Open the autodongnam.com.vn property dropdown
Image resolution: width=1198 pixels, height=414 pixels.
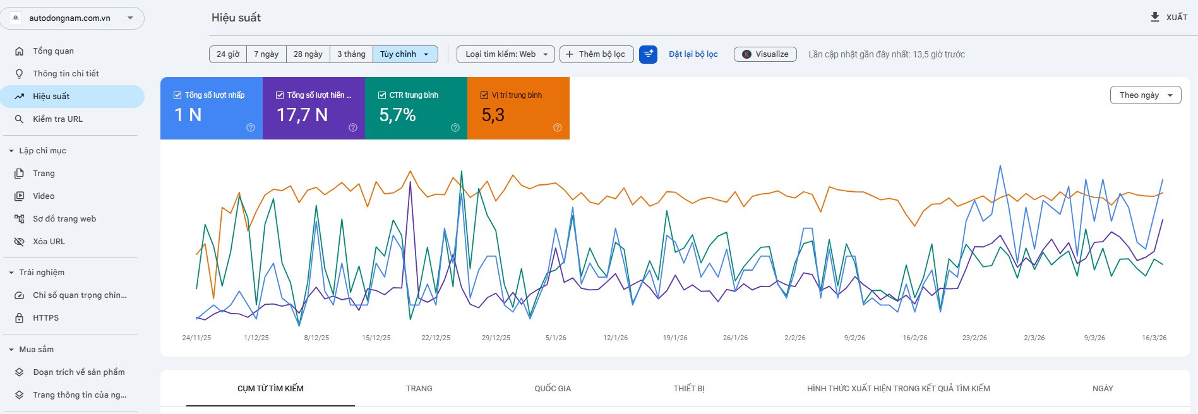coord(72,18)
